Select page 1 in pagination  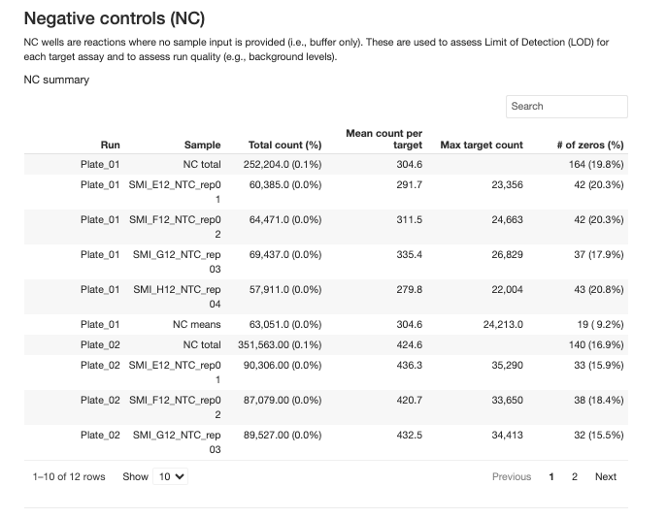pyautogui.click(x=551, y=476)
